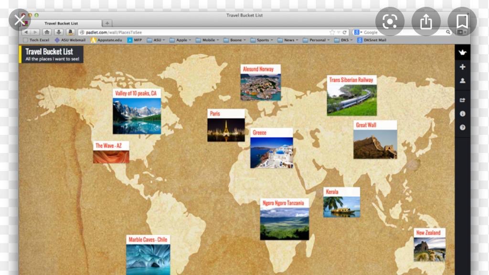Open the Greece Santorini photo
The width and height of the screenshot is (489, 275).
pyautogui.click(x=272, y=153)
